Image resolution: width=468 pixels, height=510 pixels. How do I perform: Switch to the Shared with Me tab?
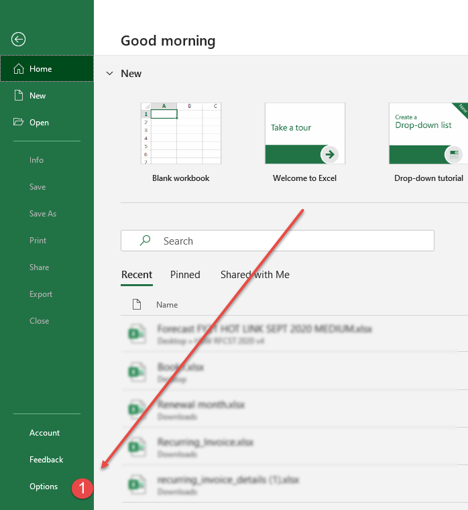(255, 275)
